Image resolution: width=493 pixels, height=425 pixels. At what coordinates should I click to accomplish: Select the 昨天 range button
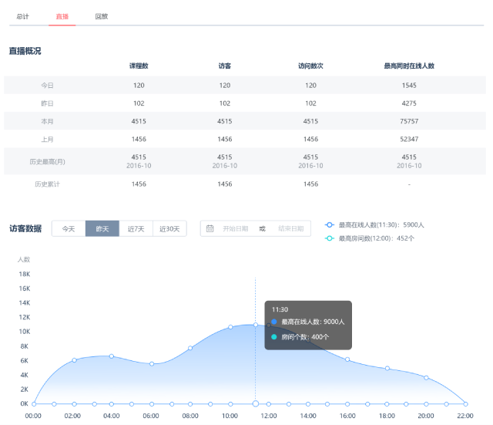[102, 229]
